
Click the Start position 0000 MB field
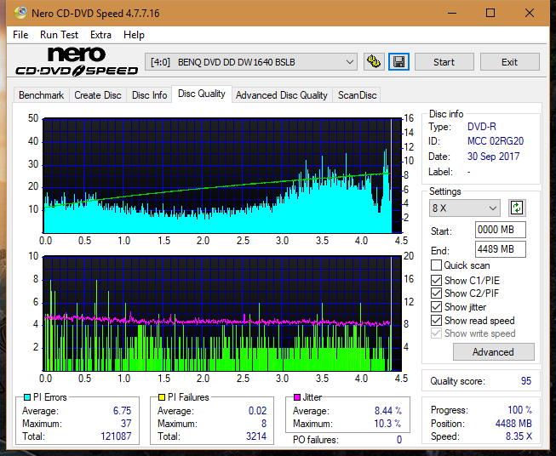(x=501, y=230)
